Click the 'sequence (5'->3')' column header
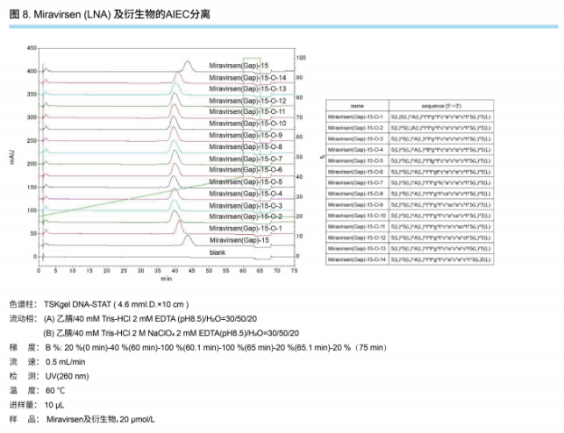The image size is (564, 433). 445,103
